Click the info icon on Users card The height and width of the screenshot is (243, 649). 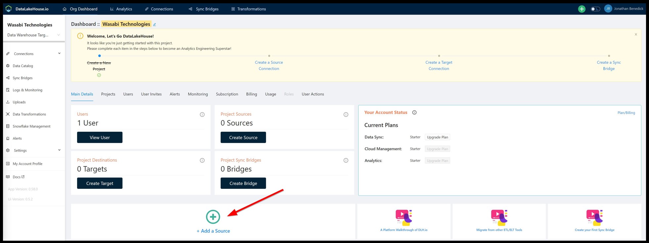click(202, 115)
